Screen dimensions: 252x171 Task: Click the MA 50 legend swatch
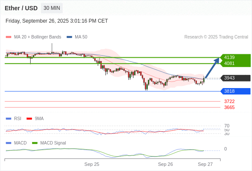click(x=69, y=37)
